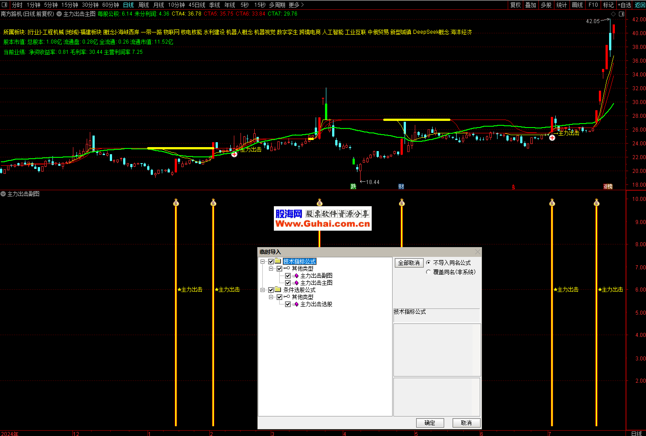This screenshot has width=646, height=436.
Task: Close the 临时导入 dialog
Action: [477, 252]
